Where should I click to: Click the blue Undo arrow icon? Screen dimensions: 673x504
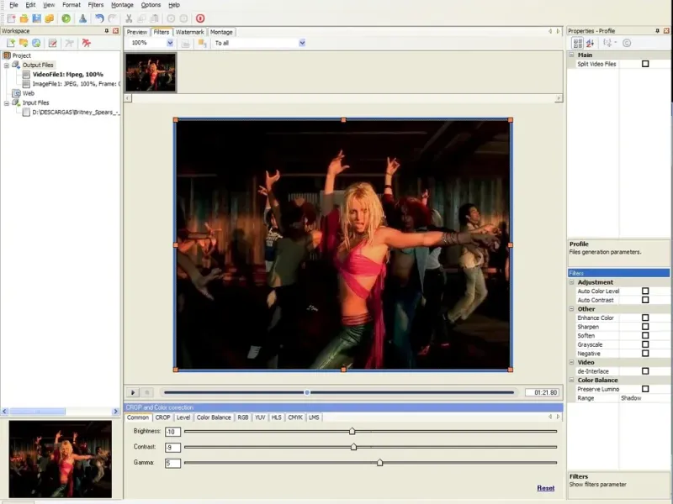[99, 18]
